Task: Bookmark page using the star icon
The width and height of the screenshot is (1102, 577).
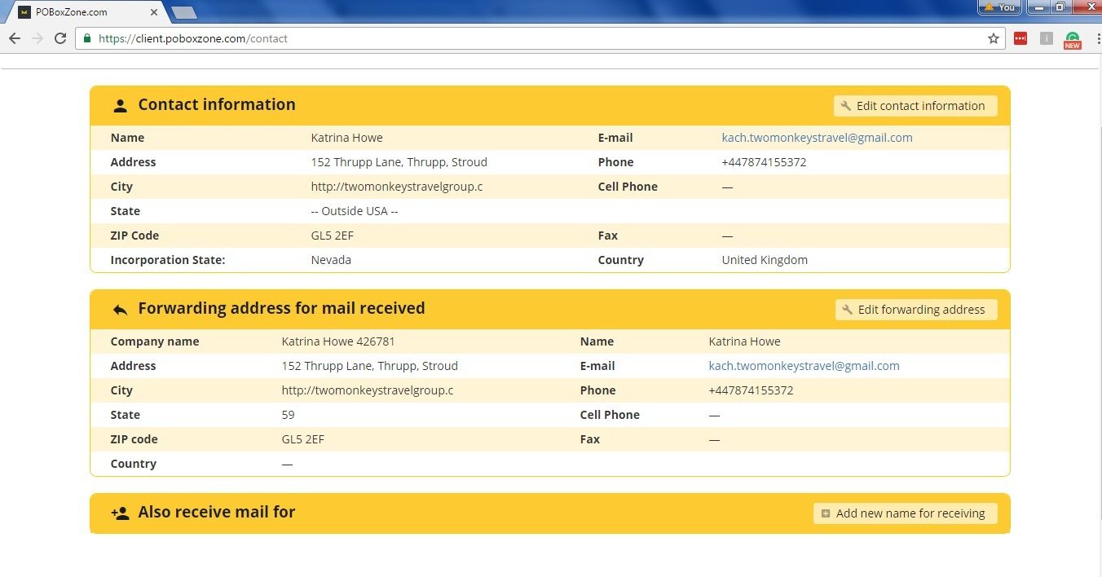Action: pyautogui.click(x=994, y=38)
